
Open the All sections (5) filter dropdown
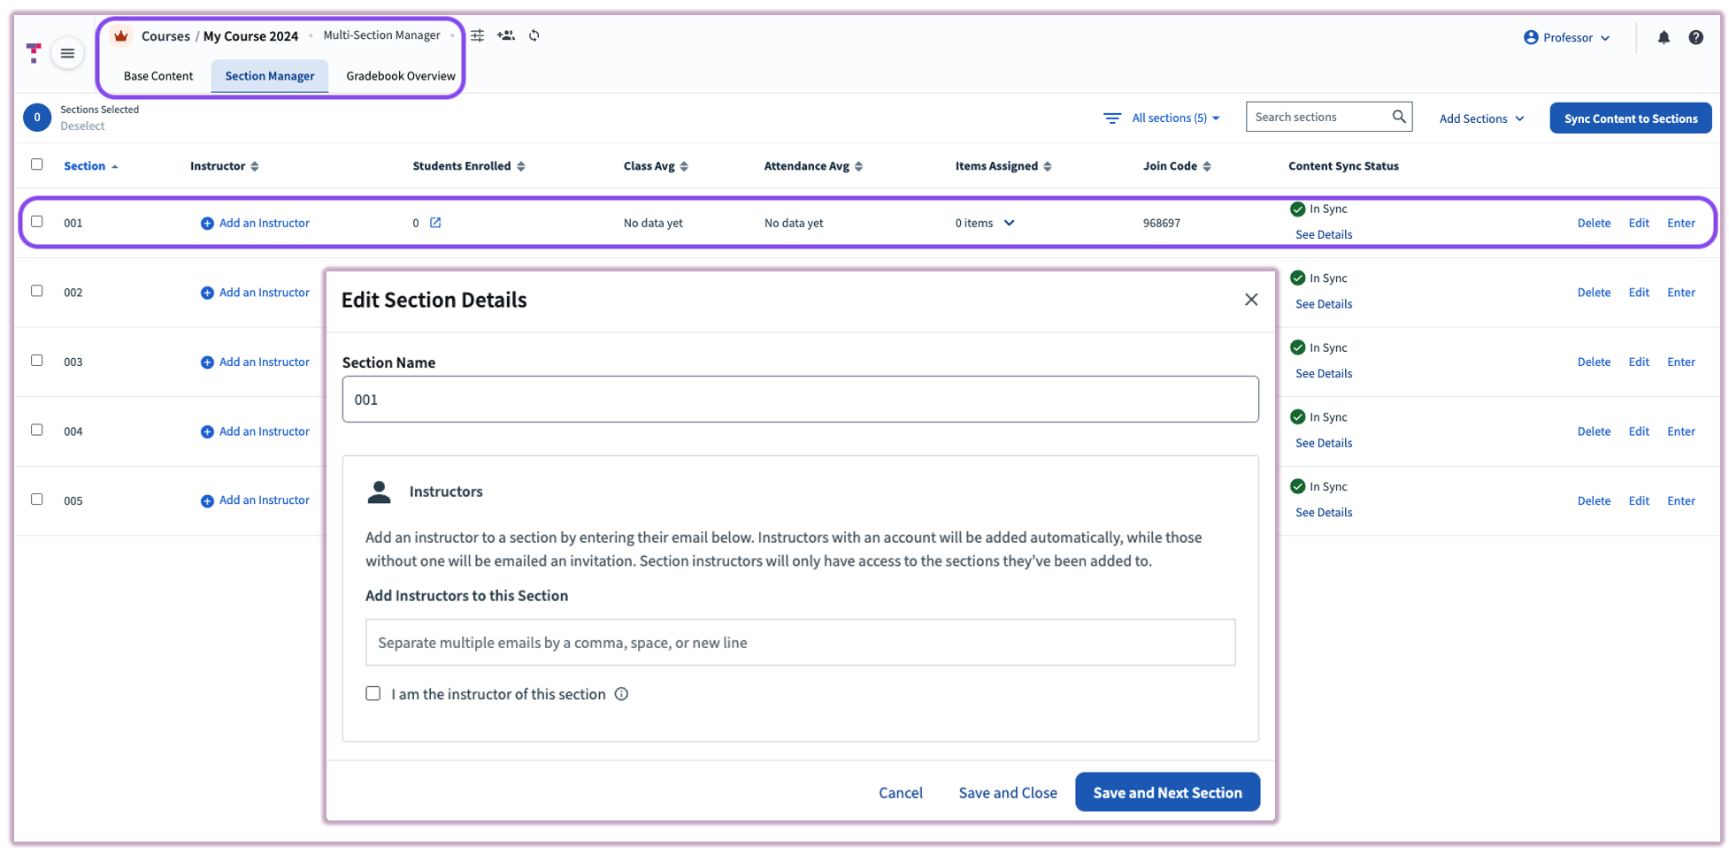(x=1170, y=118)
